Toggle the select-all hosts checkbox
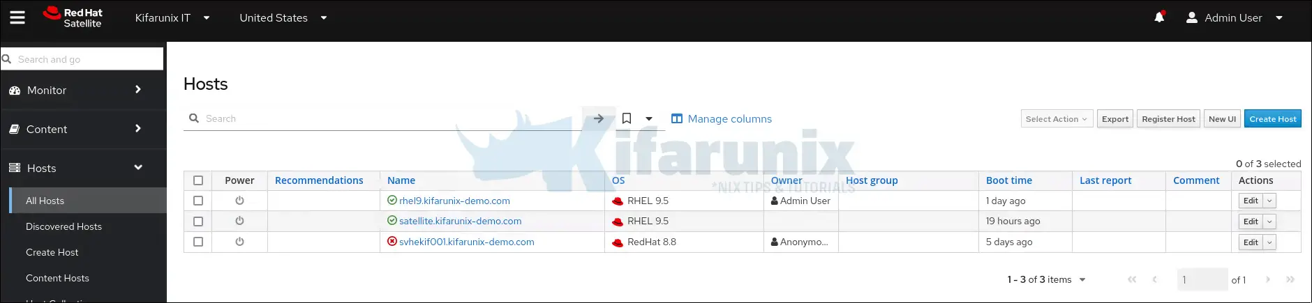This screenshot has width=1312, height=303. [x=198, y=180]
